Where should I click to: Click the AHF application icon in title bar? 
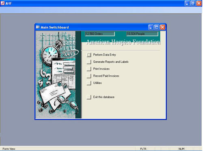[x=2, y=3]
